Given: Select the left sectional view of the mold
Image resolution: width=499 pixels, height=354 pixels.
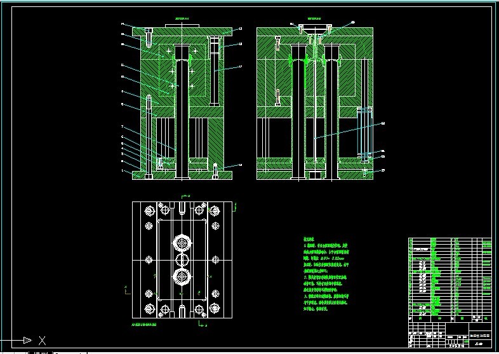Looking at the screenshot, I should pos(182,102).
